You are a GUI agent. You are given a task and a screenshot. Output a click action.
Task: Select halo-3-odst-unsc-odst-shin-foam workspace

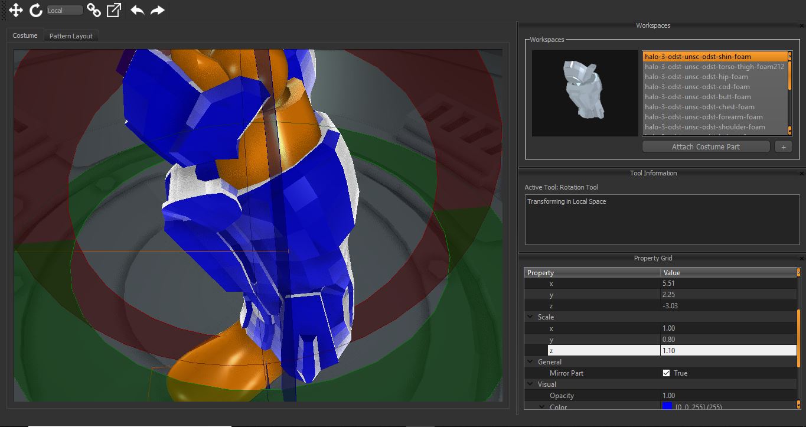[714, 57]
